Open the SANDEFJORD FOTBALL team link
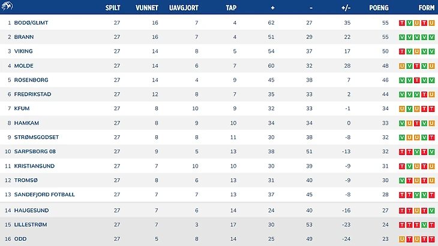 [x=44, y=195]
